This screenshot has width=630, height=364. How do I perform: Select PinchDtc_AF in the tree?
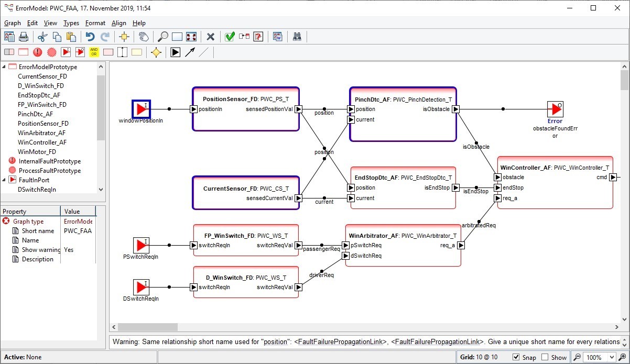(x=35, y=114)
